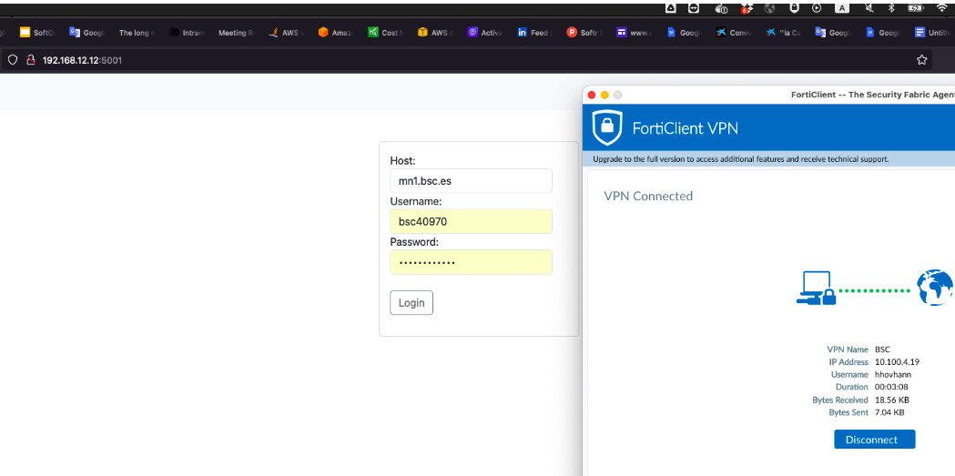Open the Bluetooth menu bar icon

[x=891, y=7]
